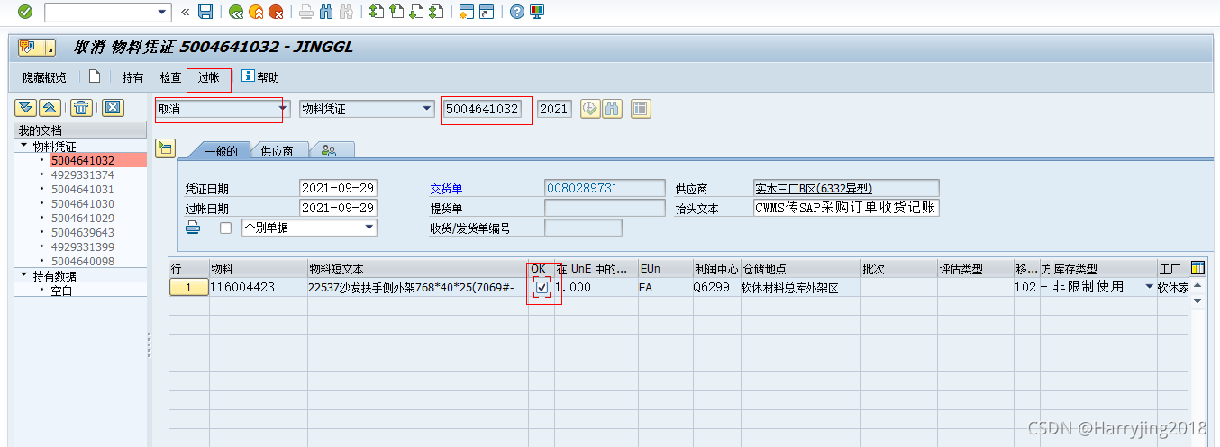Click the Save diskette icon
The image size is (1220, 447).
(205, 12)
